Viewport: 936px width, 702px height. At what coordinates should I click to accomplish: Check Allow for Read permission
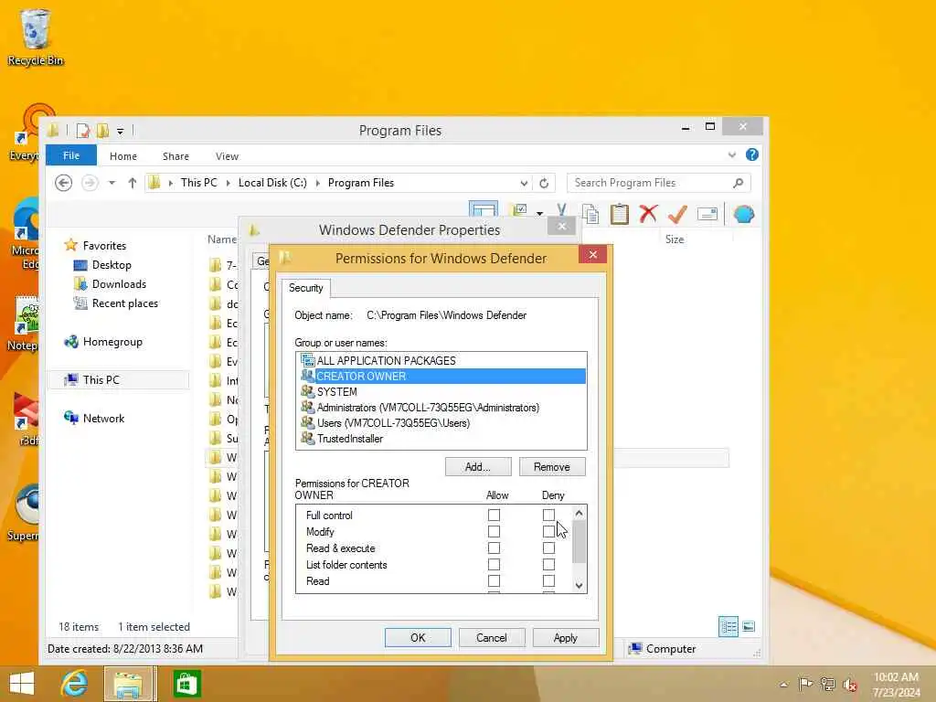click(x=494, y=580)
